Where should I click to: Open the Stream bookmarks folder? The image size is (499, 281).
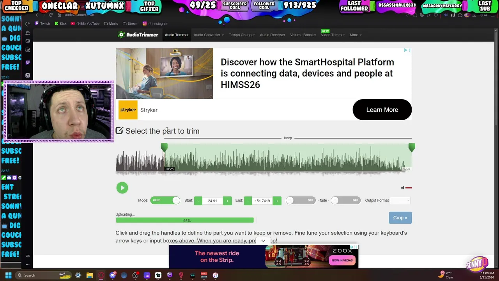[130, 23]
